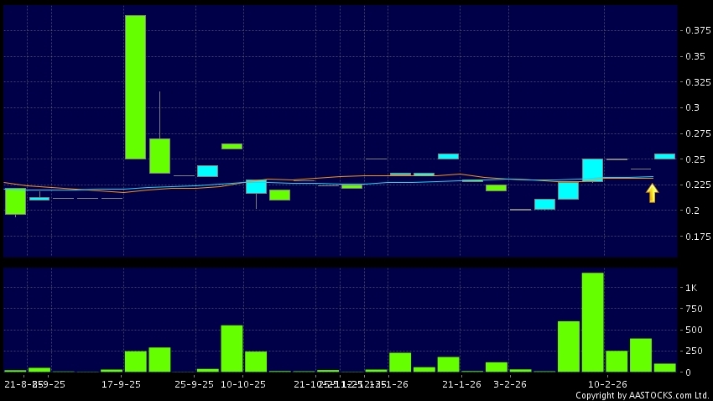
Task: Click the yellow up arrow marker
Action: 652,193
